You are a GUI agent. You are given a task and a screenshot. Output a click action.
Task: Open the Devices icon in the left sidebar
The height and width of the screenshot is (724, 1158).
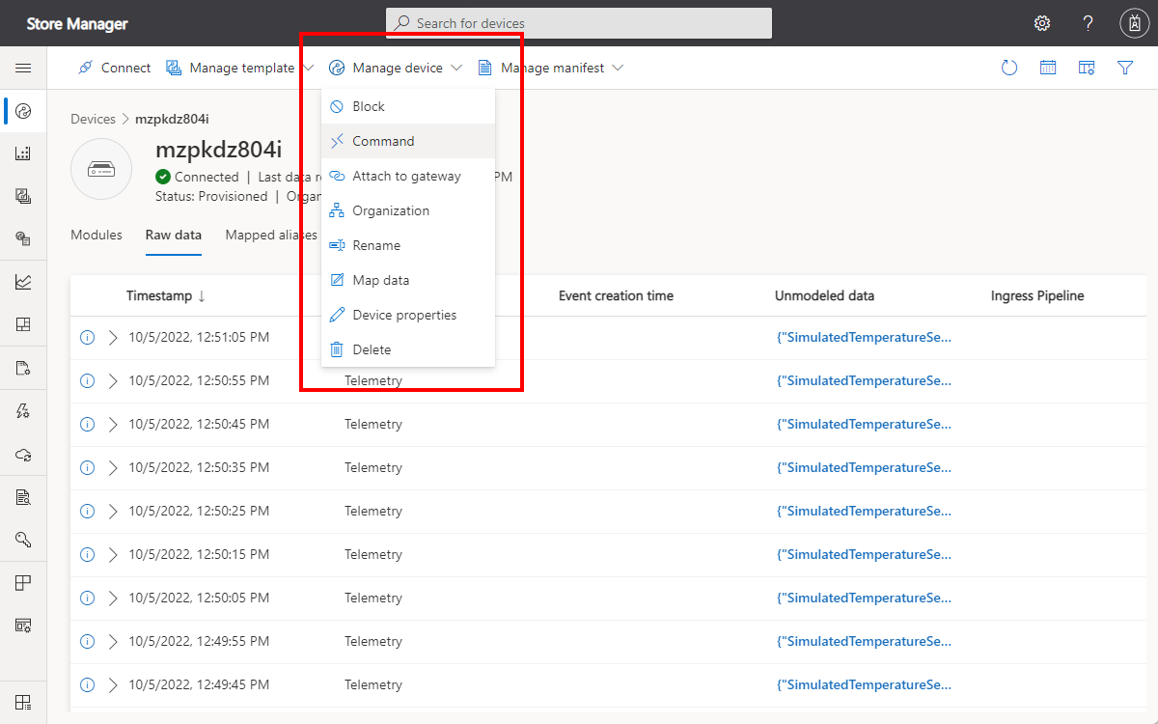coord(24,111)
